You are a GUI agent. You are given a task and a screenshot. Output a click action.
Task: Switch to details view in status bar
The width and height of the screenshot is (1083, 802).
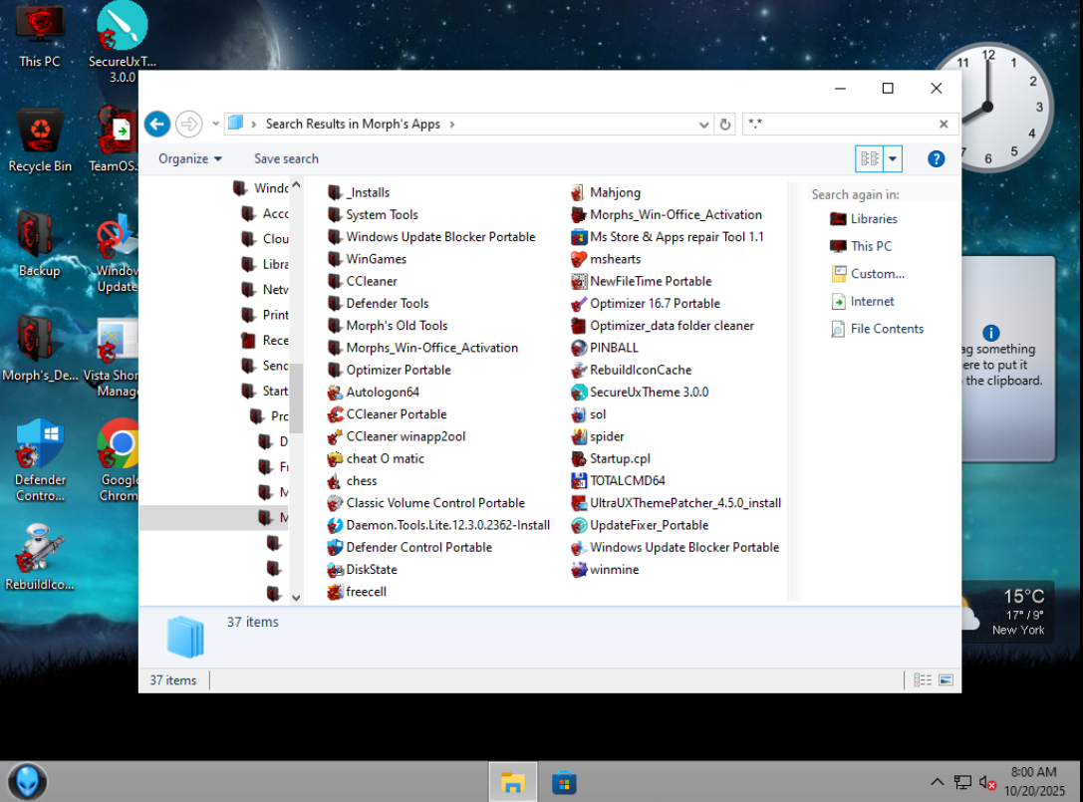click(x=923, y=680)
